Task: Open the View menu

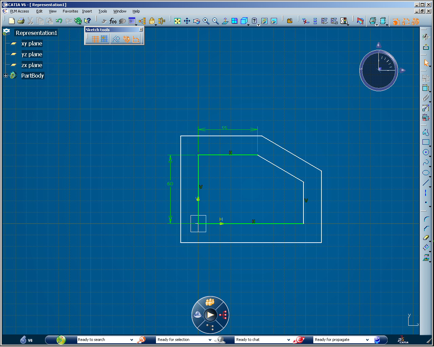Action: click(x=53, y=11)
